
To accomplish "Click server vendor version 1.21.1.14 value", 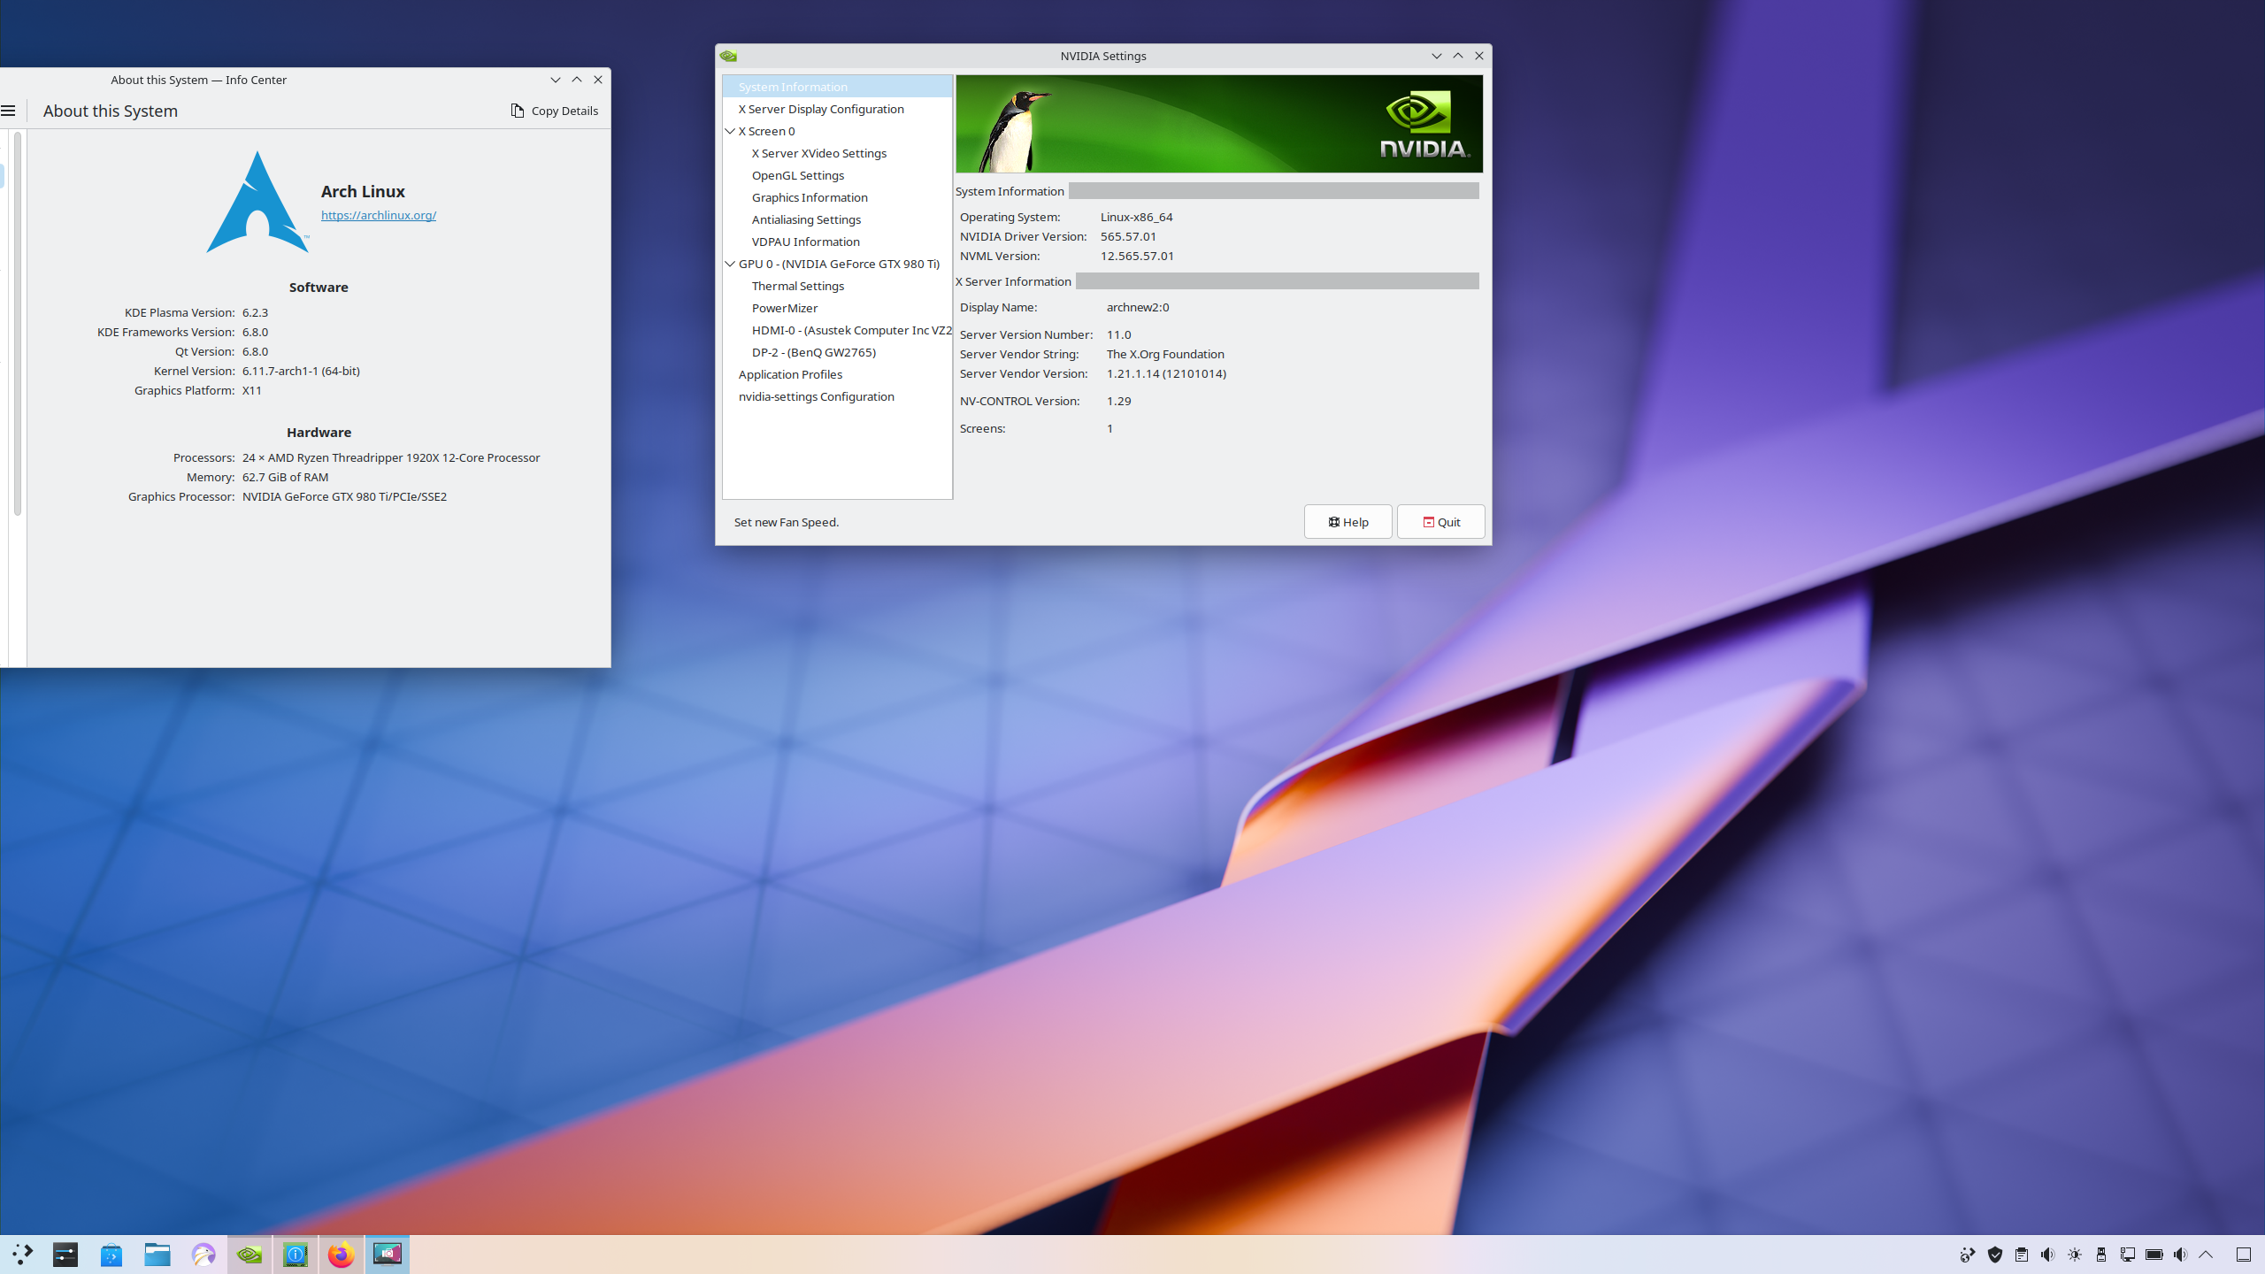I will pyautogui.click(x=1166, y=373).
